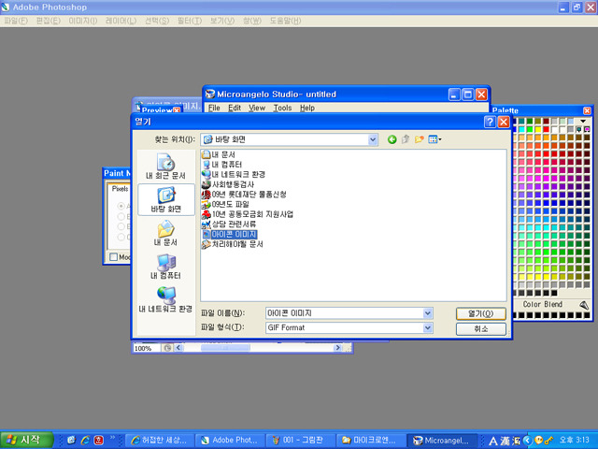Screen dimensions: 598x449
Task: Select the 사회행동검사 file
Action: pyautogui.click(x=228, y=184)
